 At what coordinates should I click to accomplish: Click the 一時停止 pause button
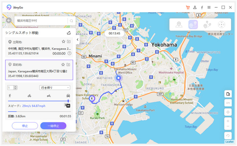click(53, 126)
